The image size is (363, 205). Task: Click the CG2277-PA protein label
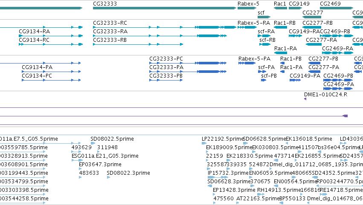click(x=324, y=67)
